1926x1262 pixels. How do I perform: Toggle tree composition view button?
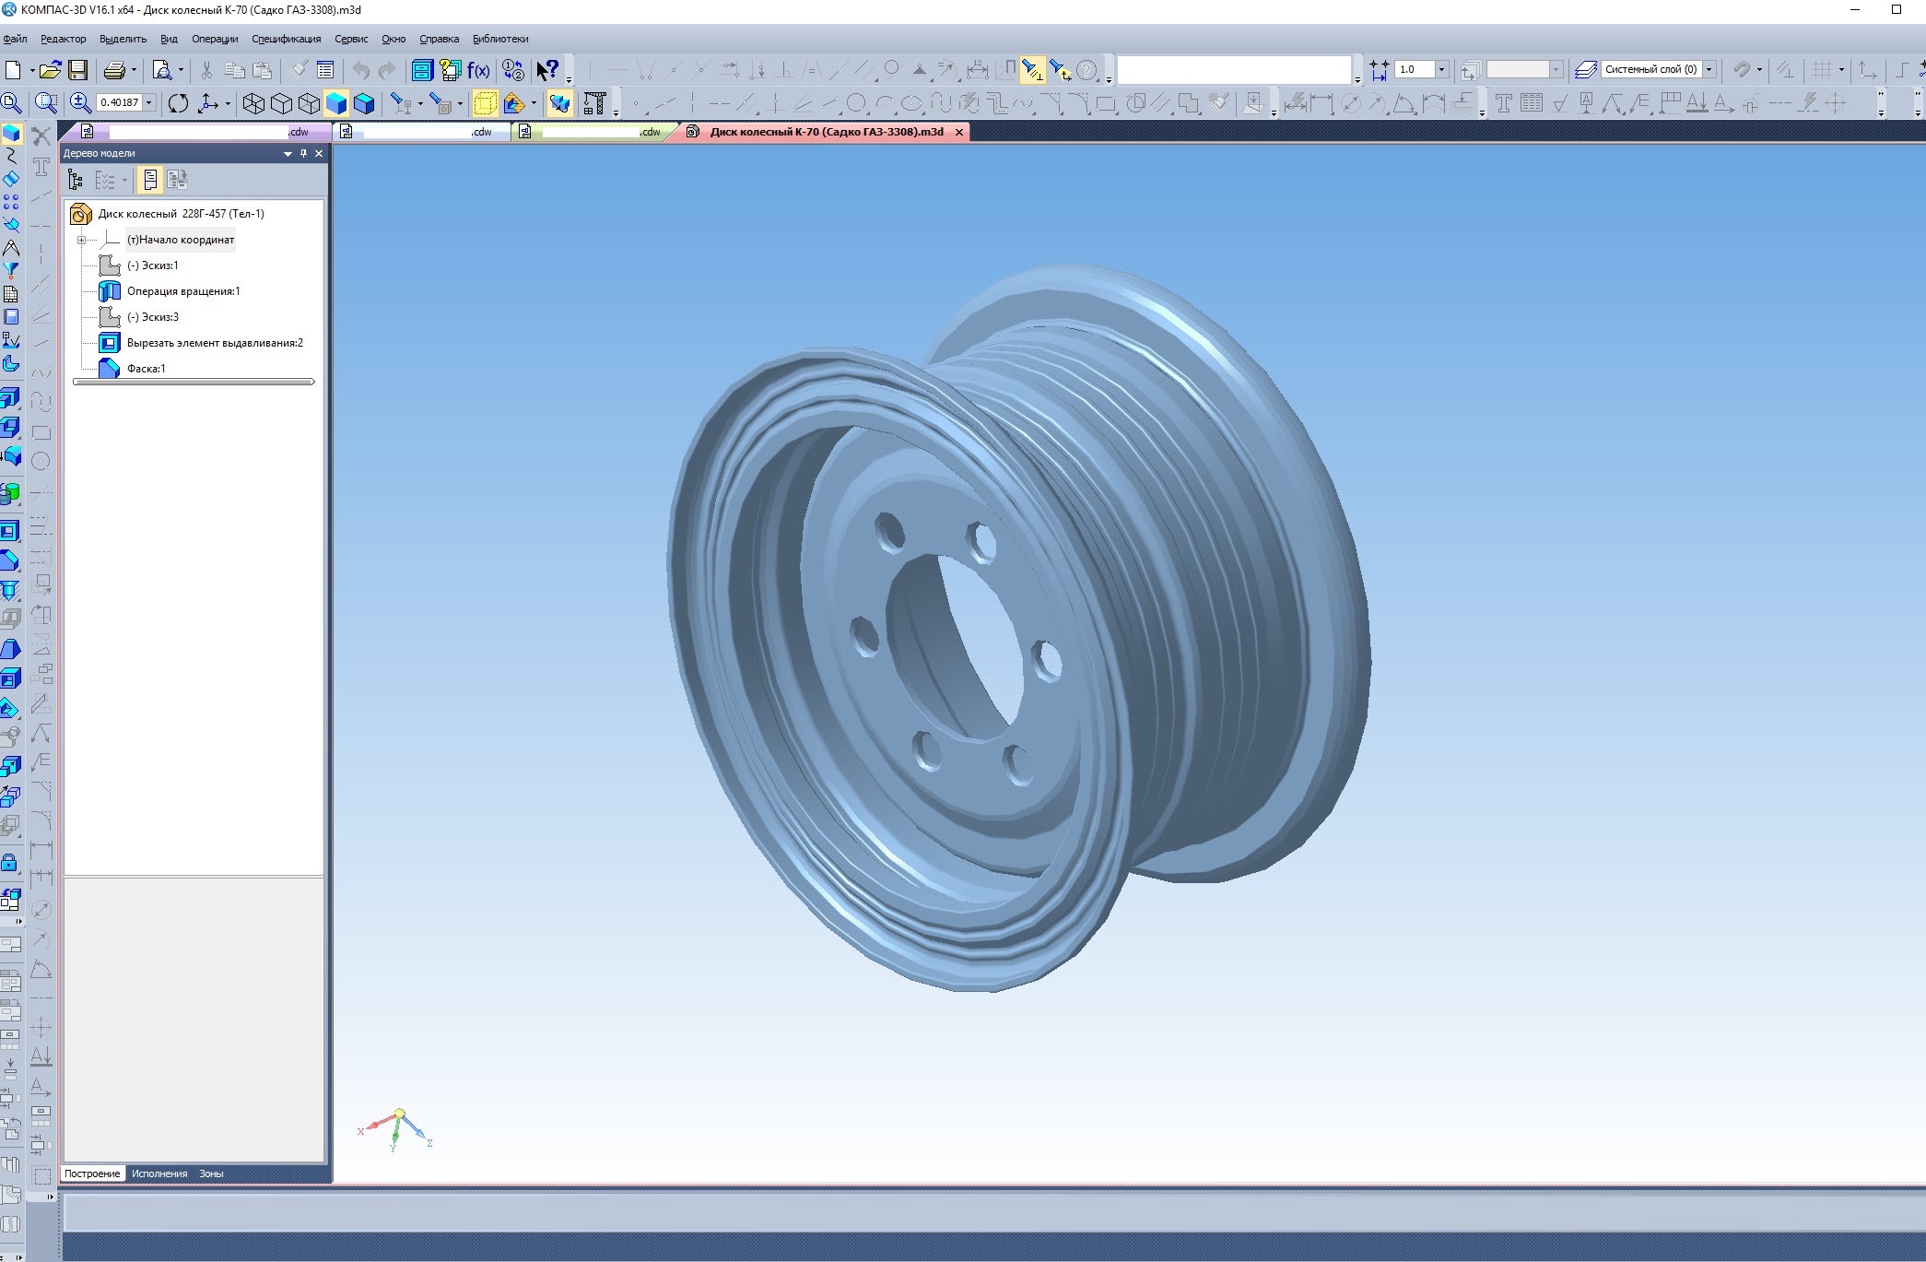[150, 180]
